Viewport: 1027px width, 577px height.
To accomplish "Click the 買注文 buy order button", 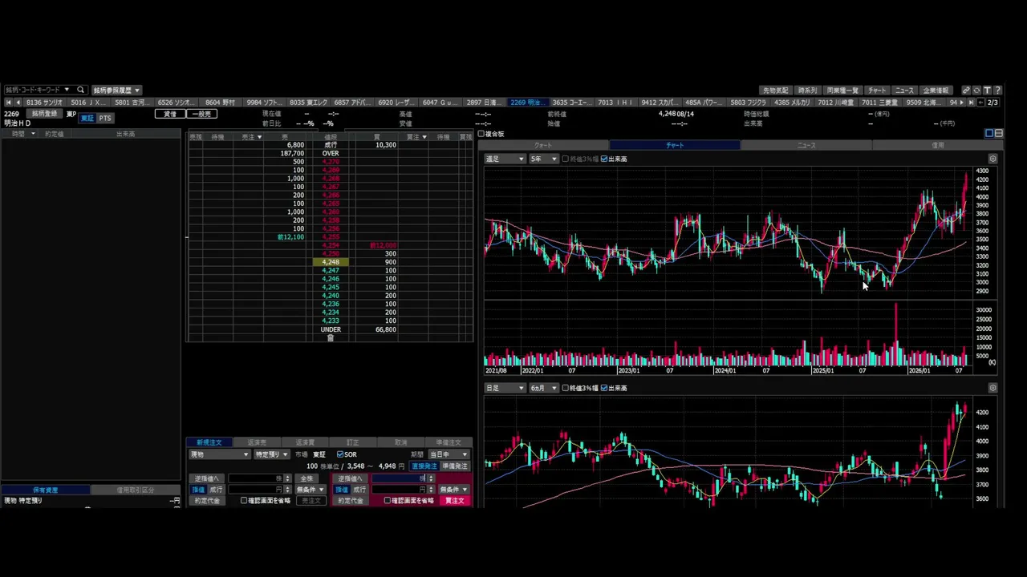I will click(454, 500).
